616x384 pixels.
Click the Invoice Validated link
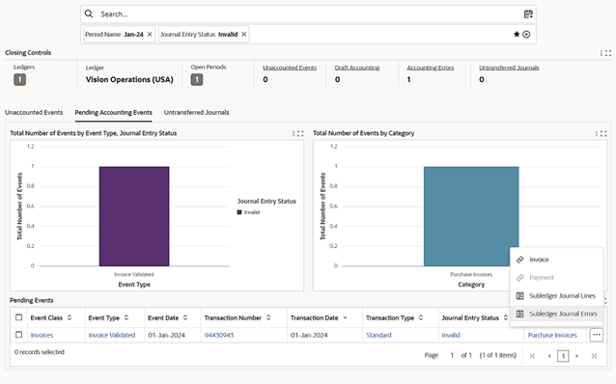112,335
